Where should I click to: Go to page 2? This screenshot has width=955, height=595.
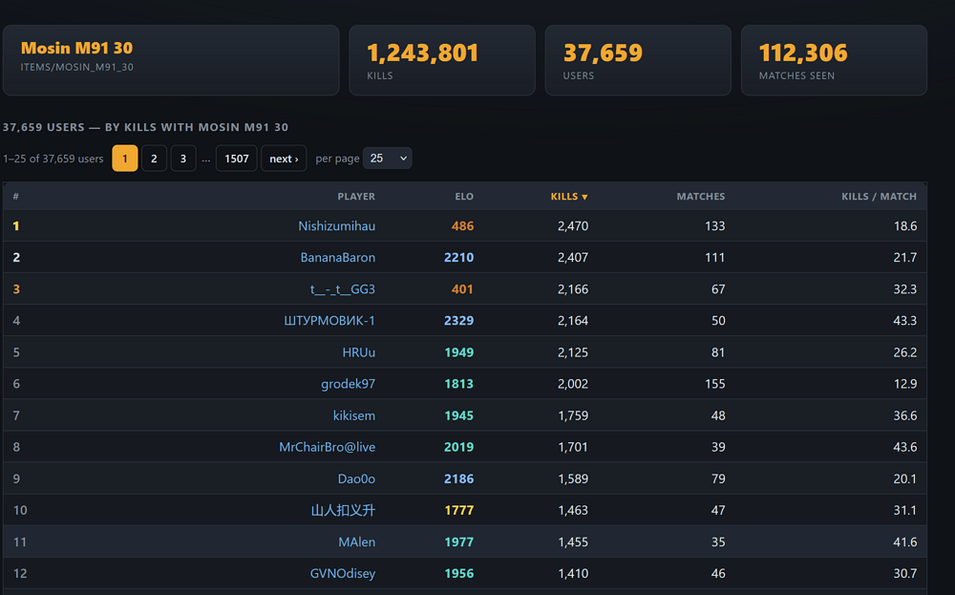point(154,159)
